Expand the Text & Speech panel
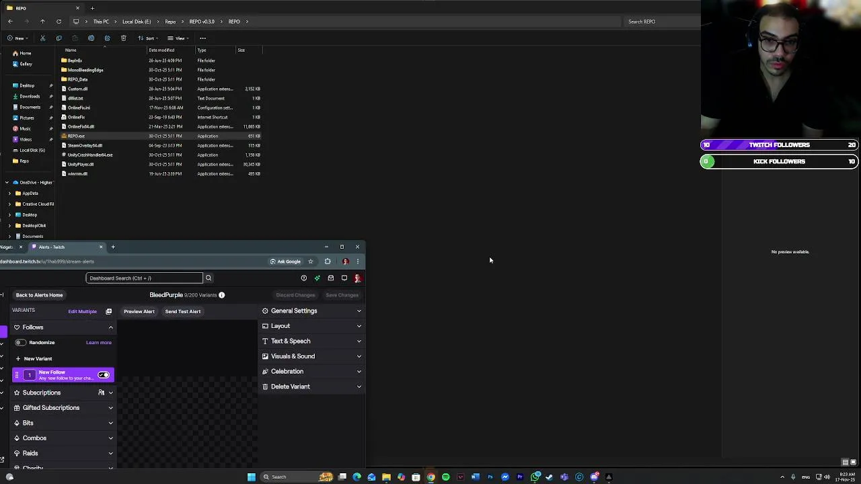The width and height of the screenshot is (861, 484). [312, 341]
